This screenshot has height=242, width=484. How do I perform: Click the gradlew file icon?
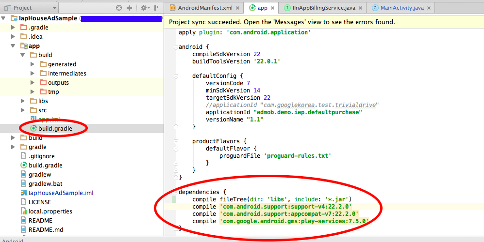click(x=23, y=175)
